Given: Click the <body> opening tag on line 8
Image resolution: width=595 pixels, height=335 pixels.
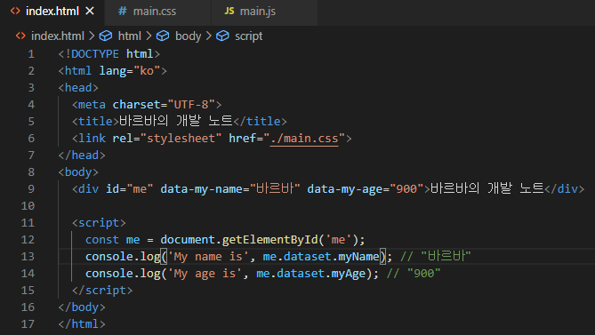Looking at the screenshot, I should (78, 172).
